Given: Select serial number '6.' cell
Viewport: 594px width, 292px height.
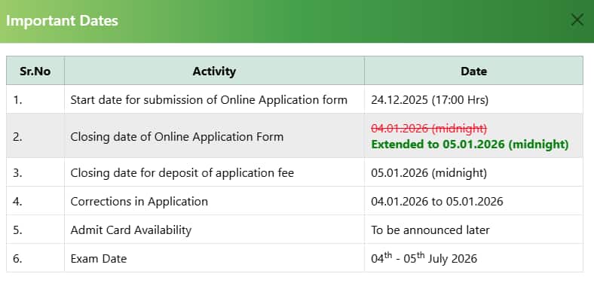Looking at the screenshot, I should (x=35, y=258).
